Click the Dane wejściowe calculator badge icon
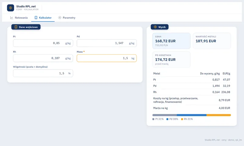The height and width of the screenshot is (146, 244). pyautogui.click(x=16, y=27)
